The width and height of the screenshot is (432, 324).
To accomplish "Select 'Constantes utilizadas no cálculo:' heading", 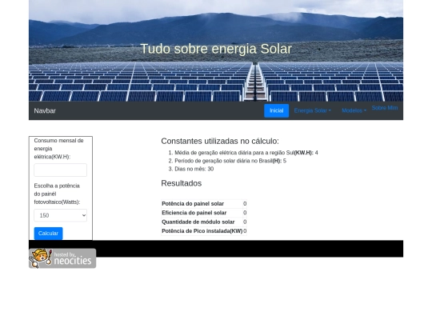I will coord(220,141).
